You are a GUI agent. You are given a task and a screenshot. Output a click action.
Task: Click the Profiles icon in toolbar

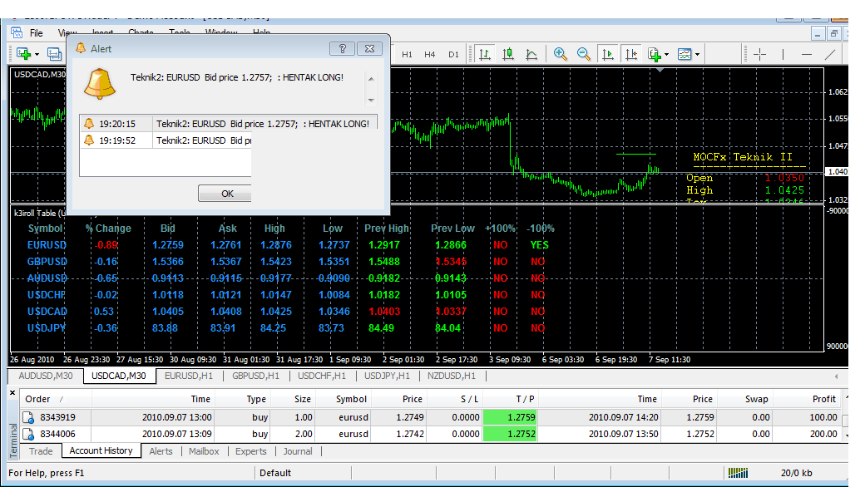point(54,53)
